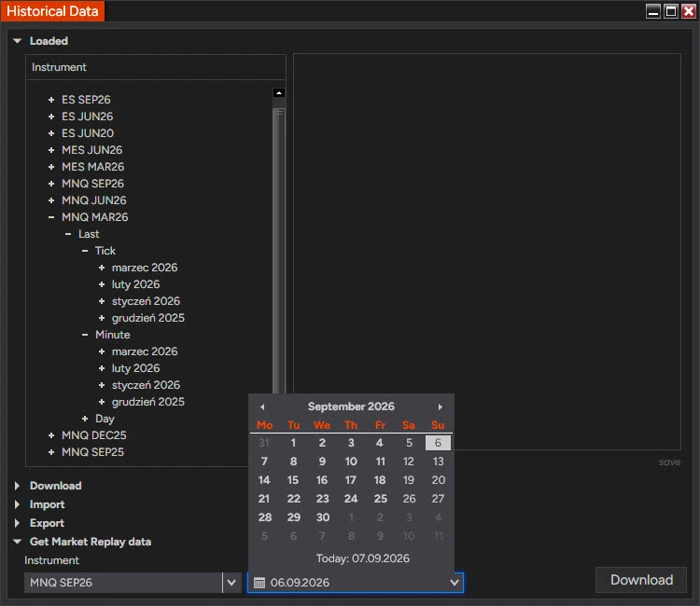
Task: Click the Download button
Action: [641, 580]
